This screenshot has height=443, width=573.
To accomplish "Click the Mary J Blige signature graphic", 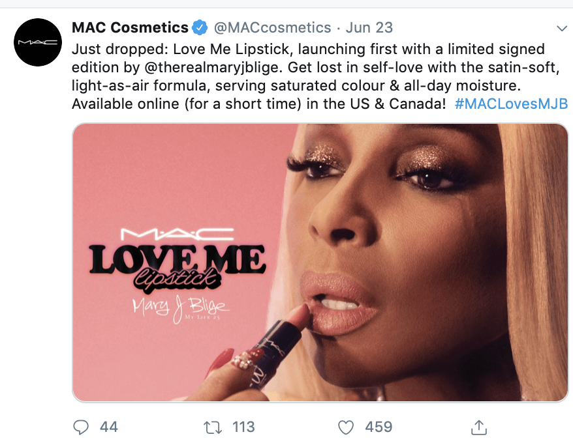I will 181,309.
